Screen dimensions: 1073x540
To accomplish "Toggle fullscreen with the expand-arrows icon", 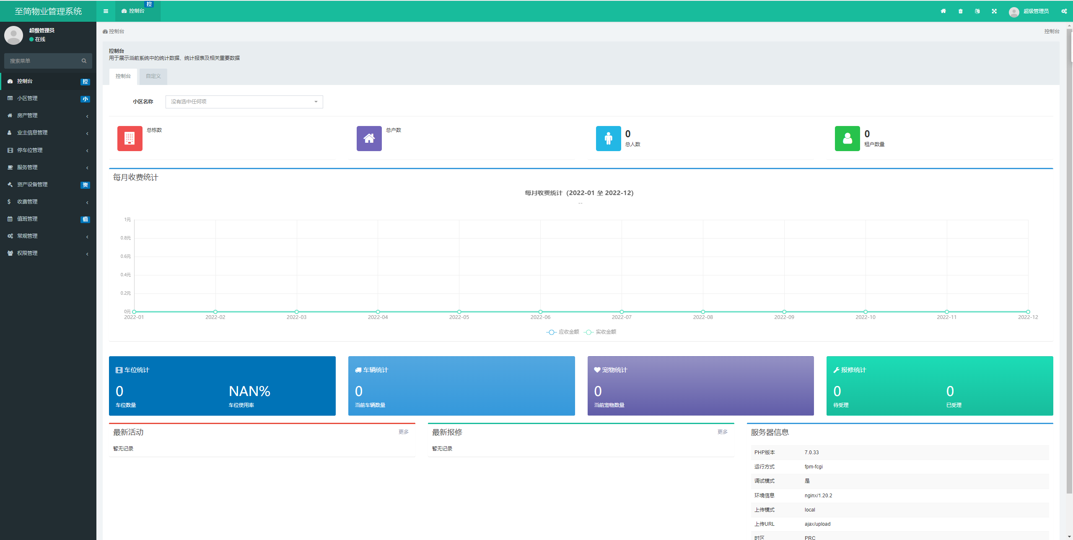I will [x=994, y=11].
